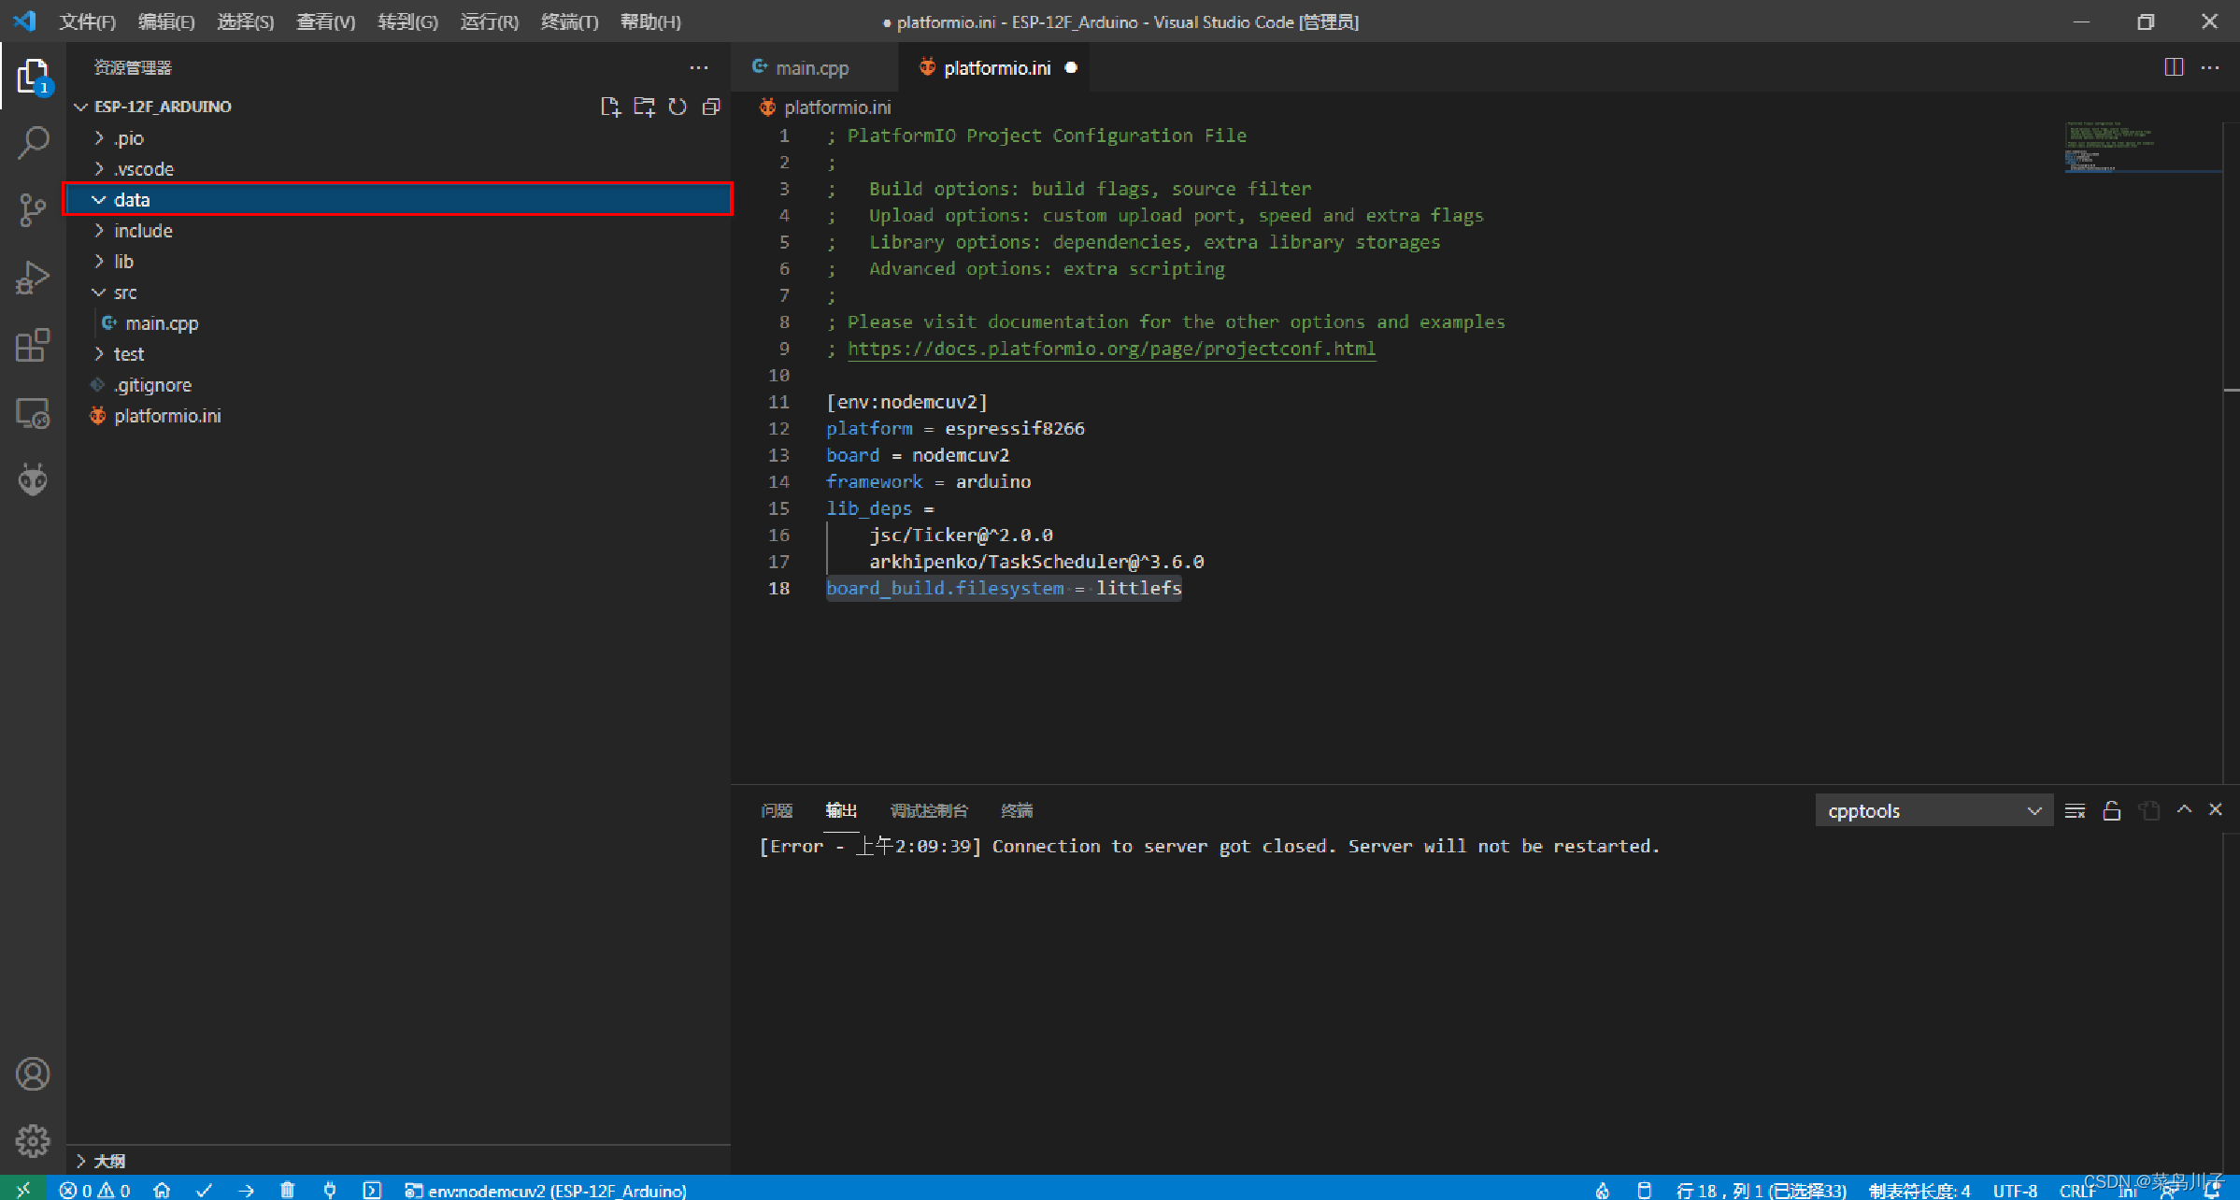The height and width of the screenshot is (1200, 2240).
Task: Toggle the output scroll lock icon
Action: pos(2111,810)
